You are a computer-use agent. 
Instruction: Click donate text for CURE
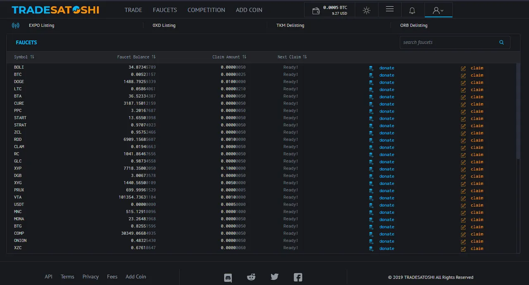pos(387,104)
